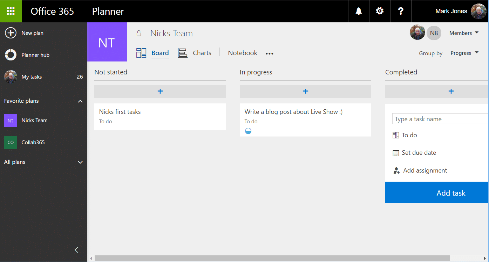489x262 pixels.
Task: Go to Planner hub
Action: [x=35, y=55]
